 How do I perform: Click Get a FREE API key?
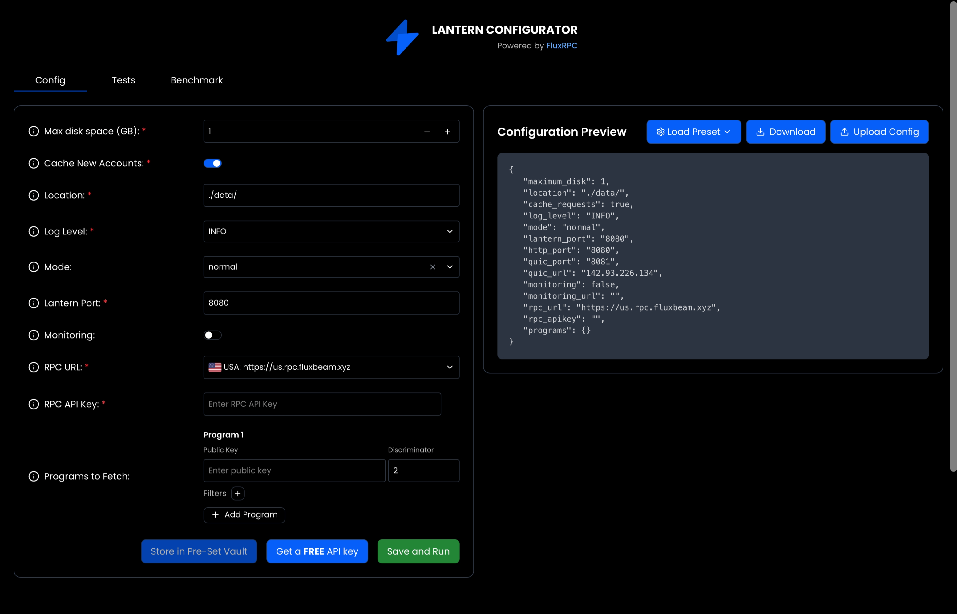[x=317, y=551]
